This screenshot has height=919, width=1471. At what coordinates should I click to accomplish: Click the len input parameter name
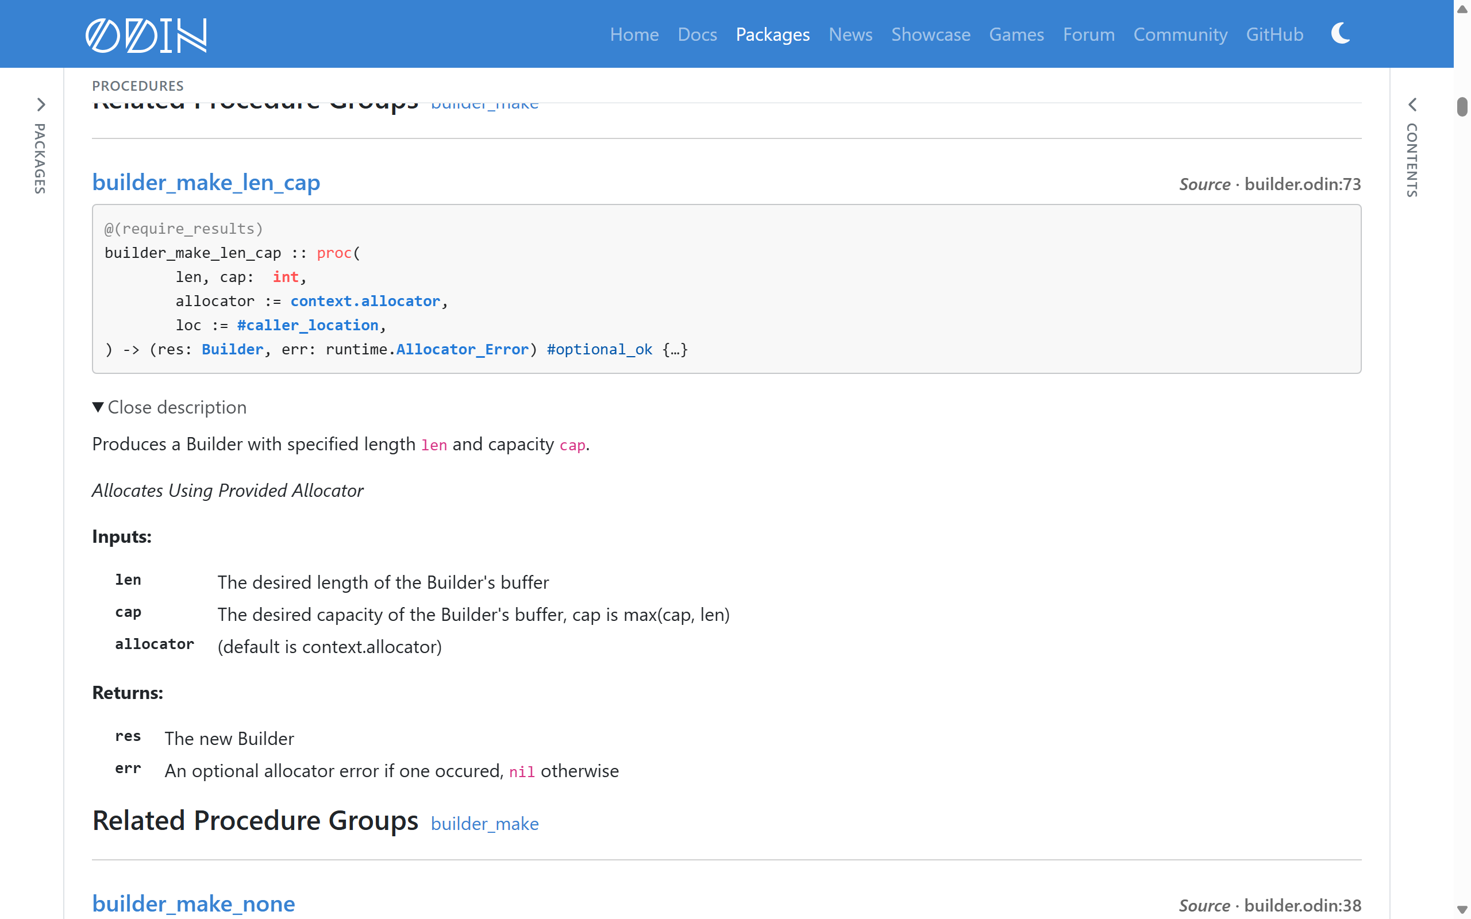pos(128,580)
